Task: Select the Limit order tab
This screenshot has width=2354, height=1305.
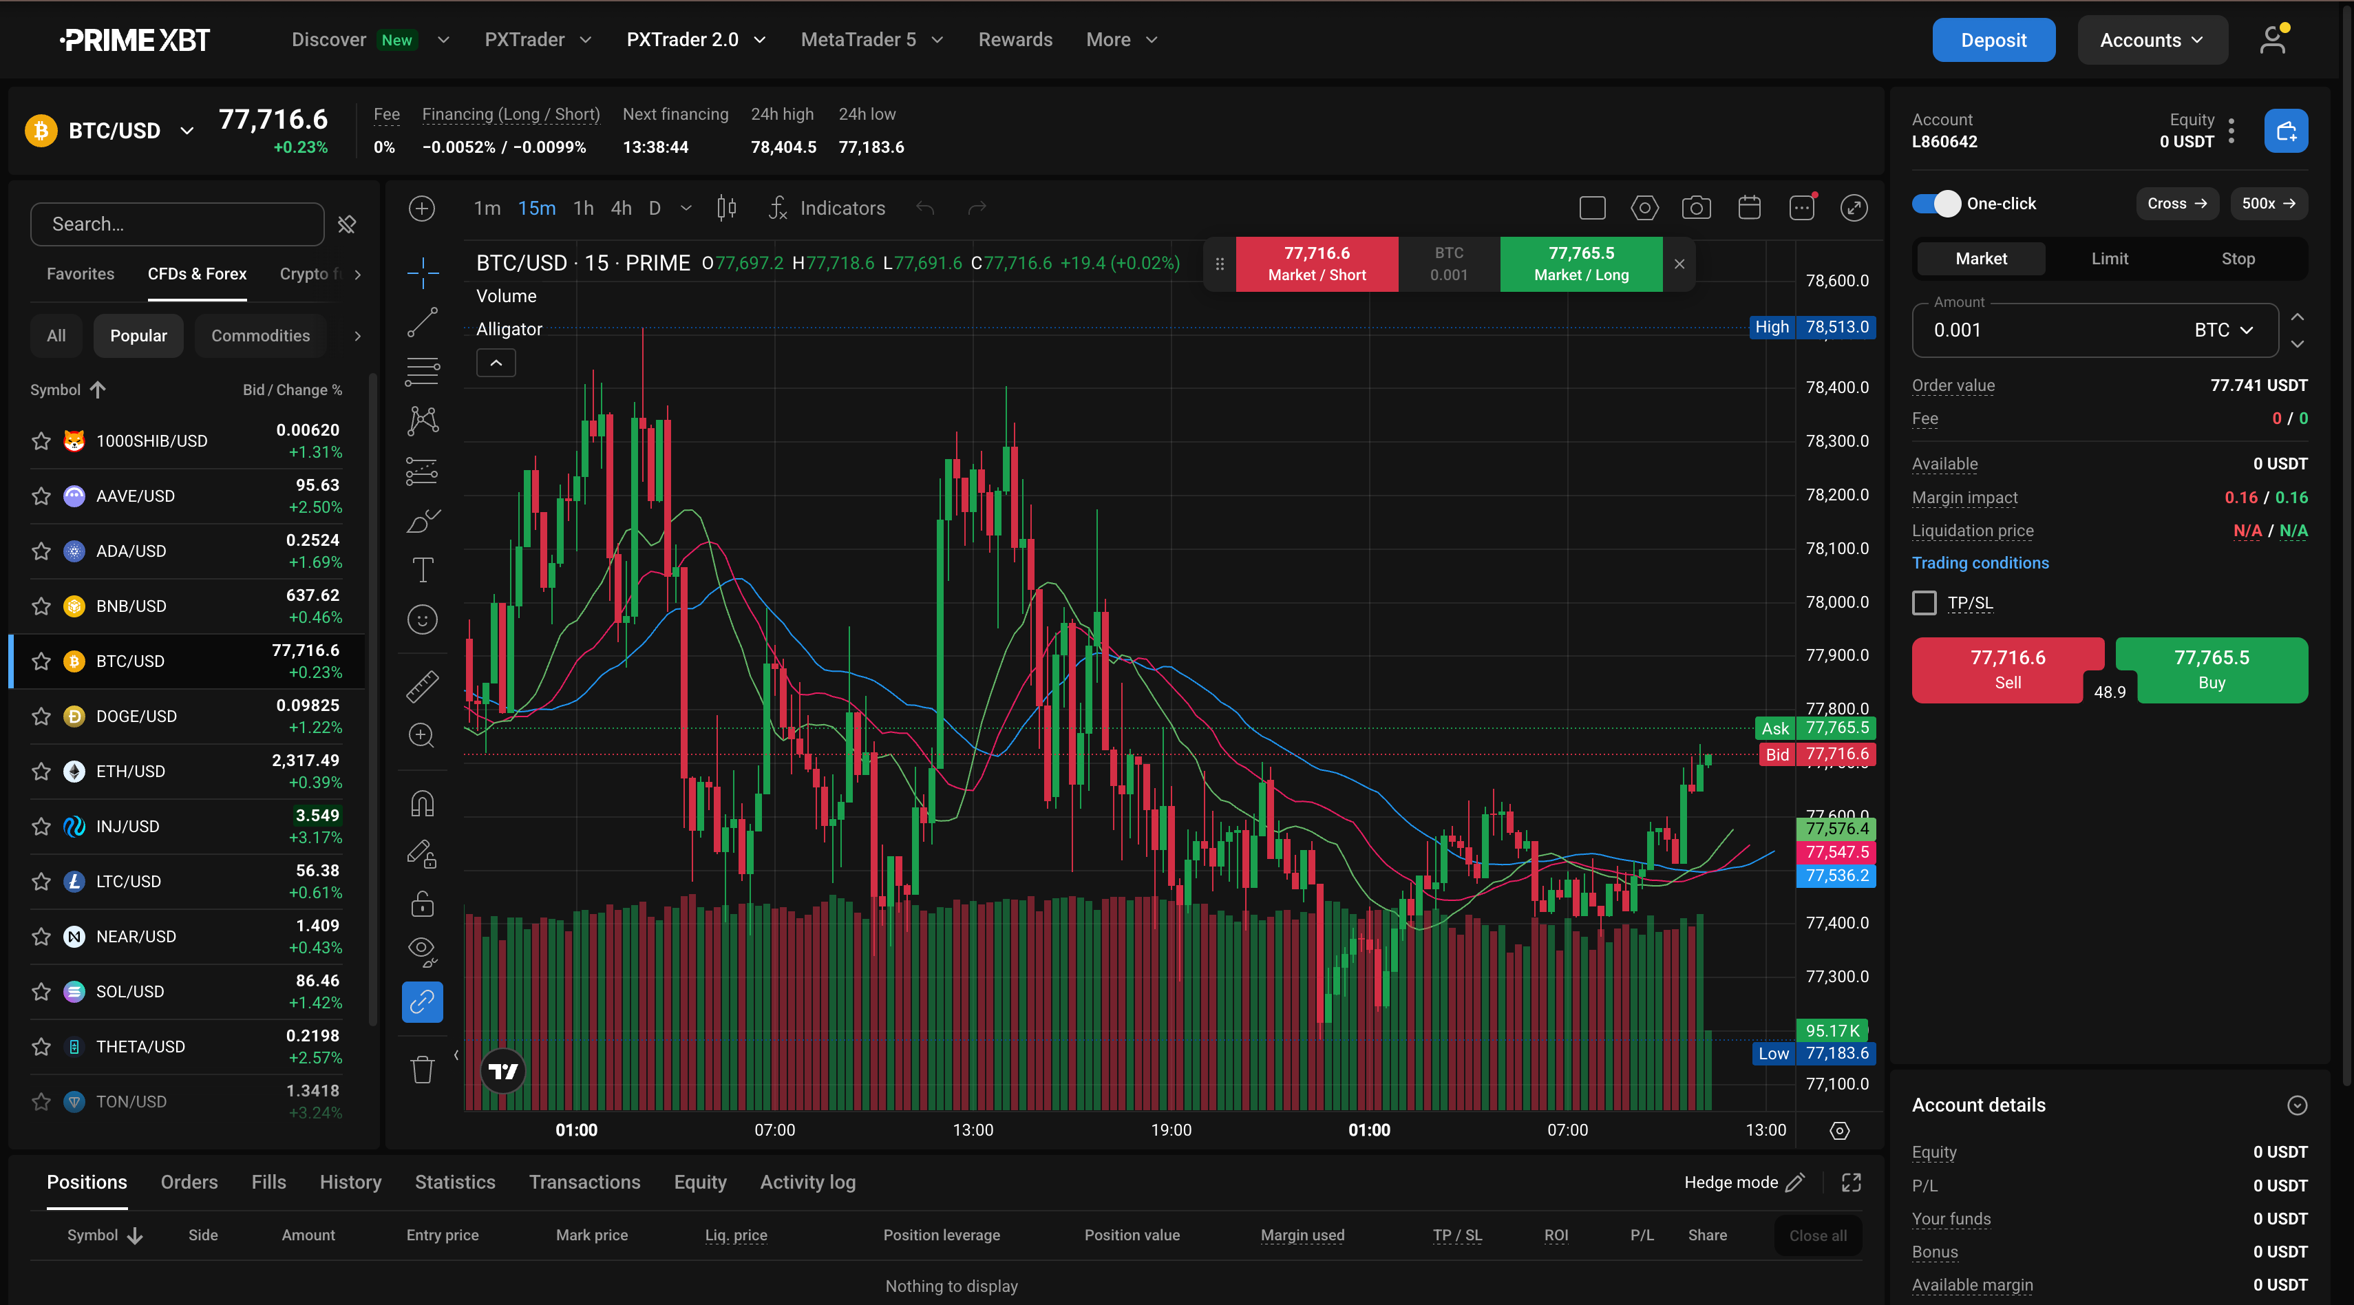Action: tap(2109, 259)
